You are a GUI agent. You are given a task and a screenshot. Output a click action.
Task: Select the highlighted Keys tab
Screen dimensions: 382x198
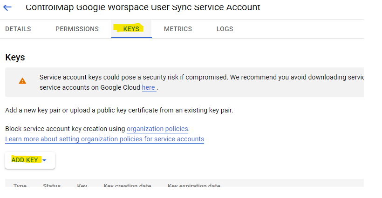(131, 29)
